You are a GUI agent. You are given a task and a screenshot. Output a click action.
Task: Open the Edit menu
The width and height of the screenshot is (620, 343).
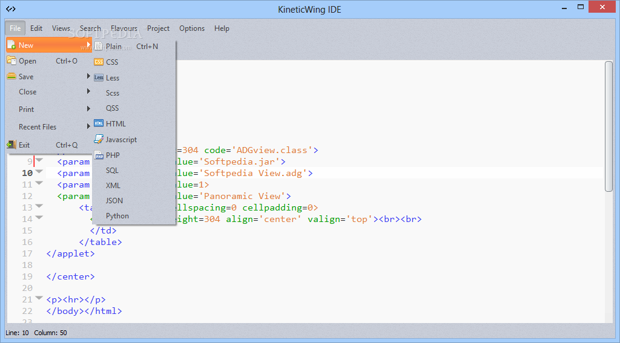pos(36,28)
